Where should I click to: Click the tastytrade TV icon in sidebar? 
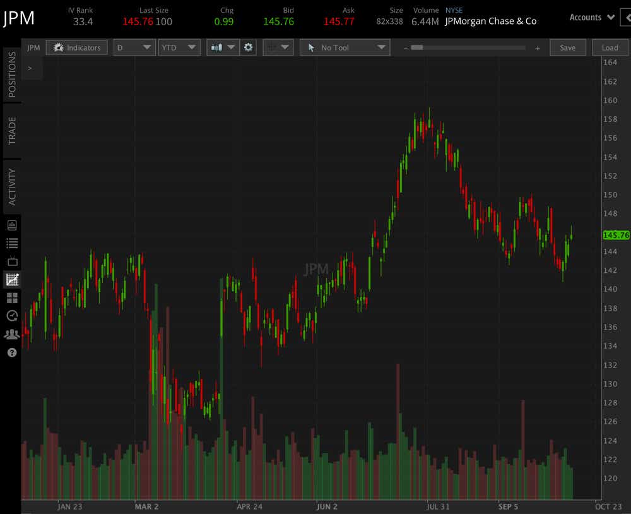tap(11, 261)
